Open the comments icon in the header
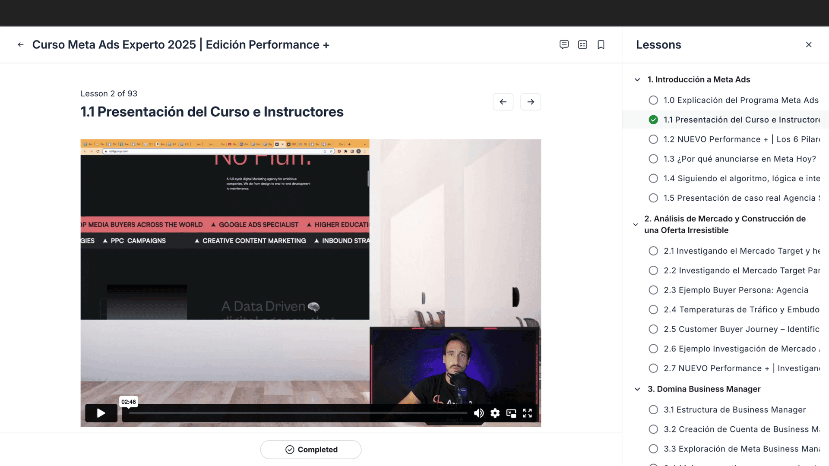Viewport: 829px width, 466px height. (x=564, y=44)
